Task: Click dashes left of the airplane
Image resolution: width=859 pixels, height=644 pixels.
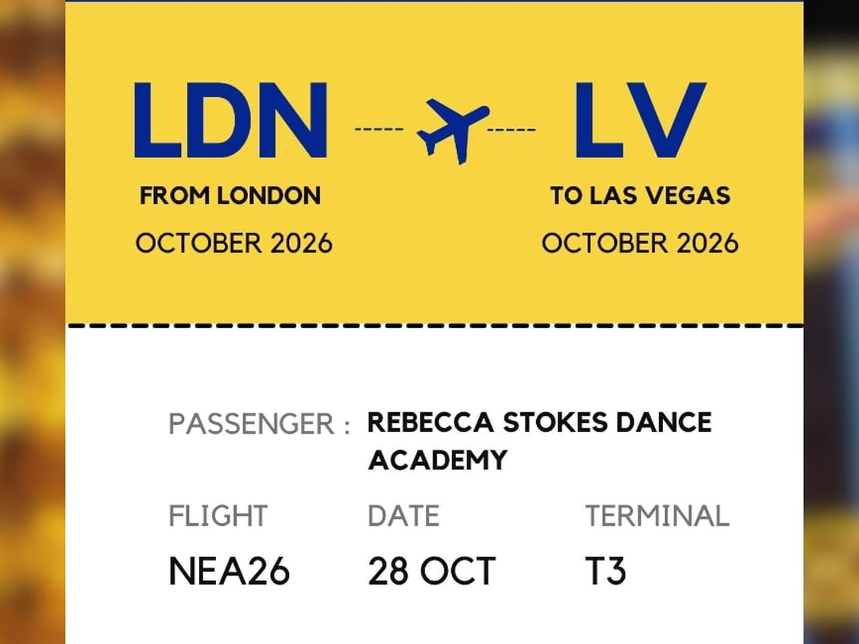Action: [x=379, y=130]
